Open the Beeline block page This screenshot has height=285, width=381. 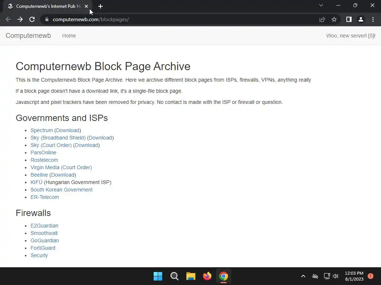point(39,175)
